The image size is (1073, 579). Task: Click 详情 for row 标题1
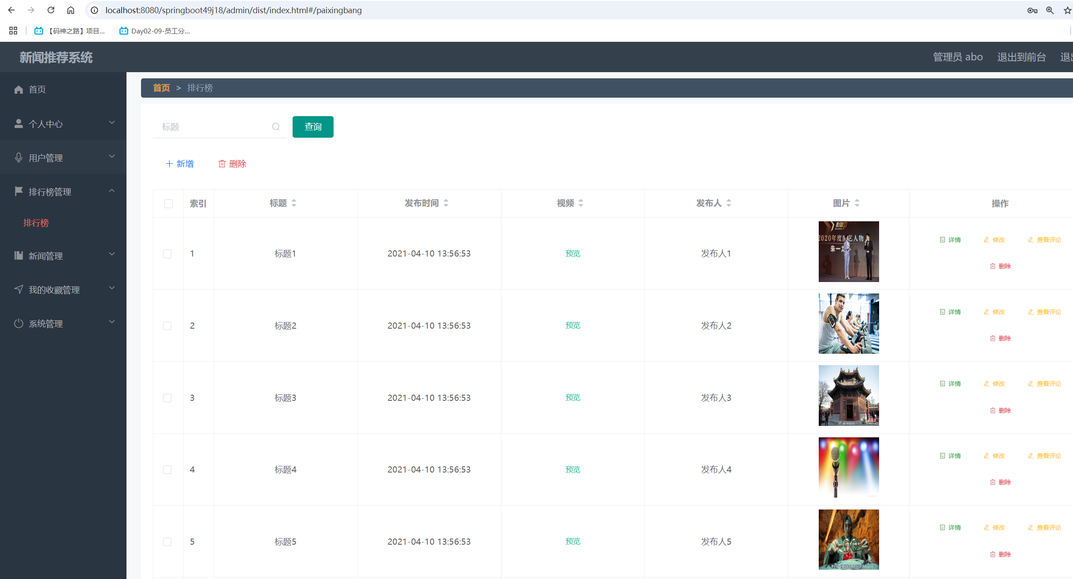950,240
